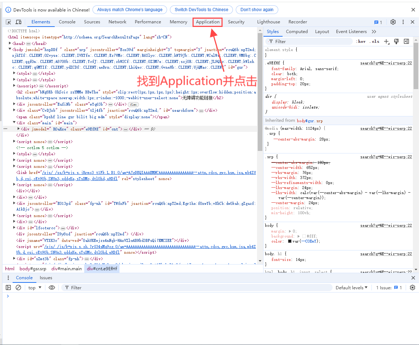Show the console sidebar icon
419x345 pixels.
8,287
